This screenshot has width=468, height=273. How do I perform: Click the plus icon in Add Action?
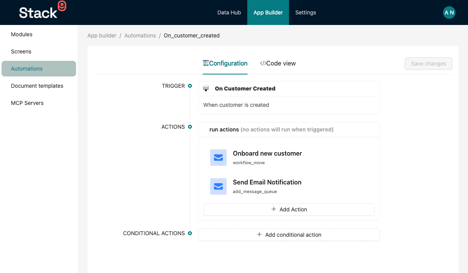[274, 209]
